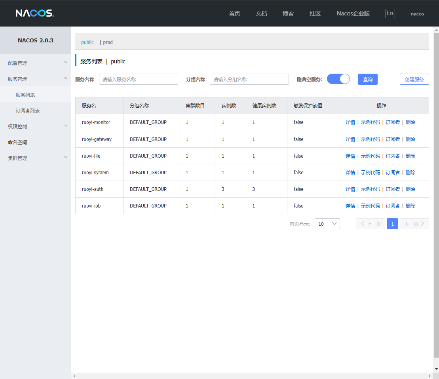This screenshot has height=379, width=439.
Task: Open 详情 for ruoyi-file
Action: 350,156
